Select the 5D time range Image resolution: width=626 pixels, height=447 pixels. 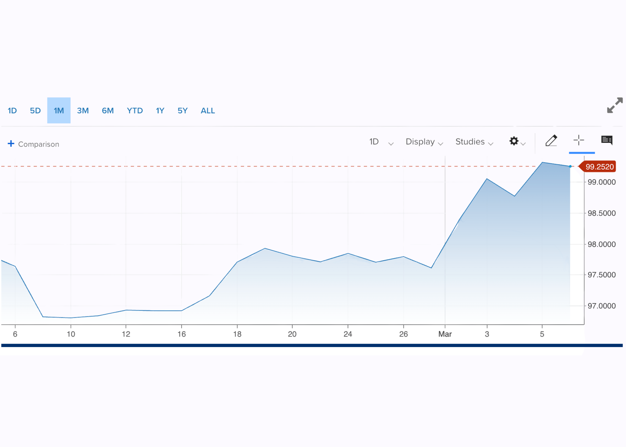tap(35, 111)
